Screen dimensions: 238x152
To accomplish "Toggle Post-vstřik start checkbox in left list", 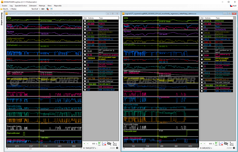I will 85,84.
